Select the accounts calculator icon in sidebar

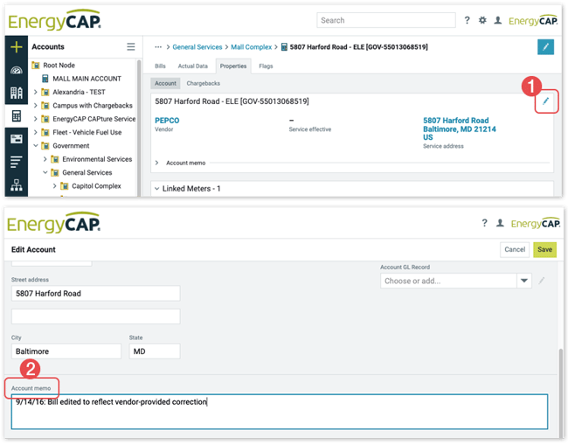point(16,116)
